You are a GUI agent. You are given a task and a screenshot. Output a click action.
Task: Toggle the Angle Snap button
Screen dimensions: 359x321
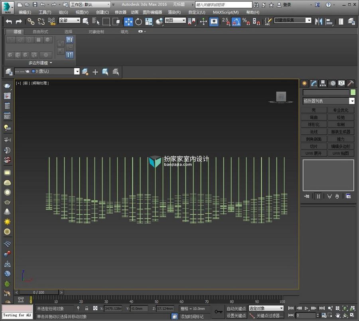(236, 22)
